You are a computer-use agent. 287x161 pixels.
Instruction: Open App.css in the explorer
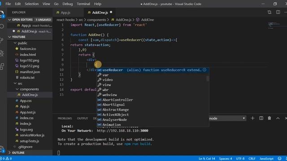tap(26, 101)
